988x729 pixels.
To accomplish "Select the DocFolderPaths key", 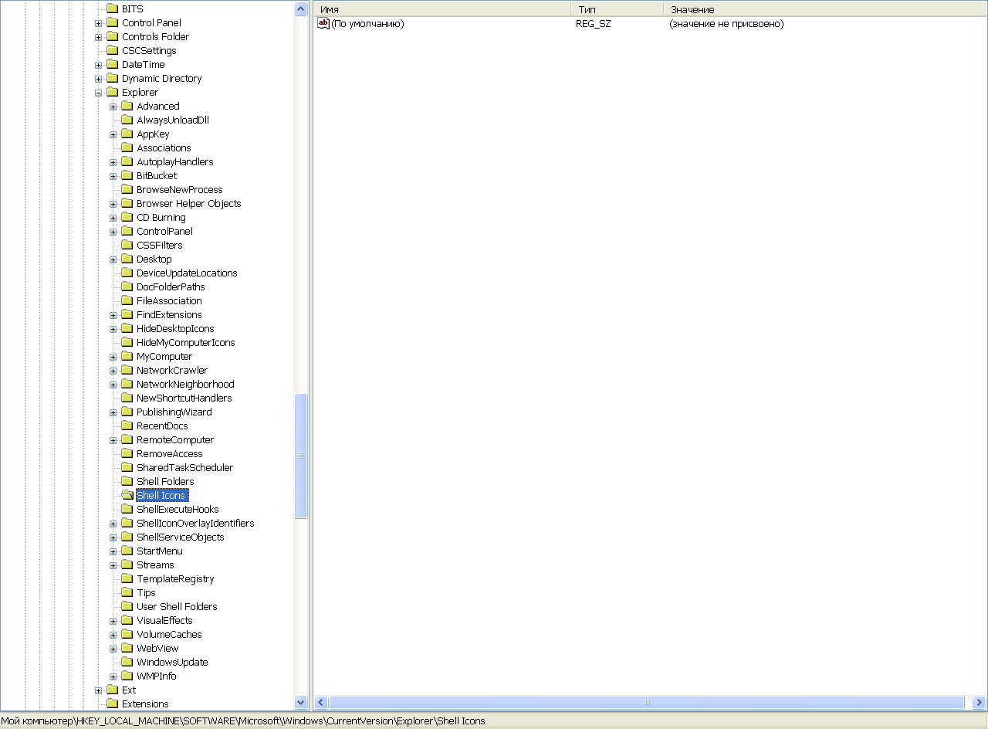I will coord(171,287).
